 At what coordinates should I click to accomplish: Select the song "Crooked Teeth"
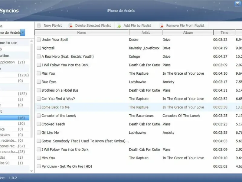coord(53,124)
